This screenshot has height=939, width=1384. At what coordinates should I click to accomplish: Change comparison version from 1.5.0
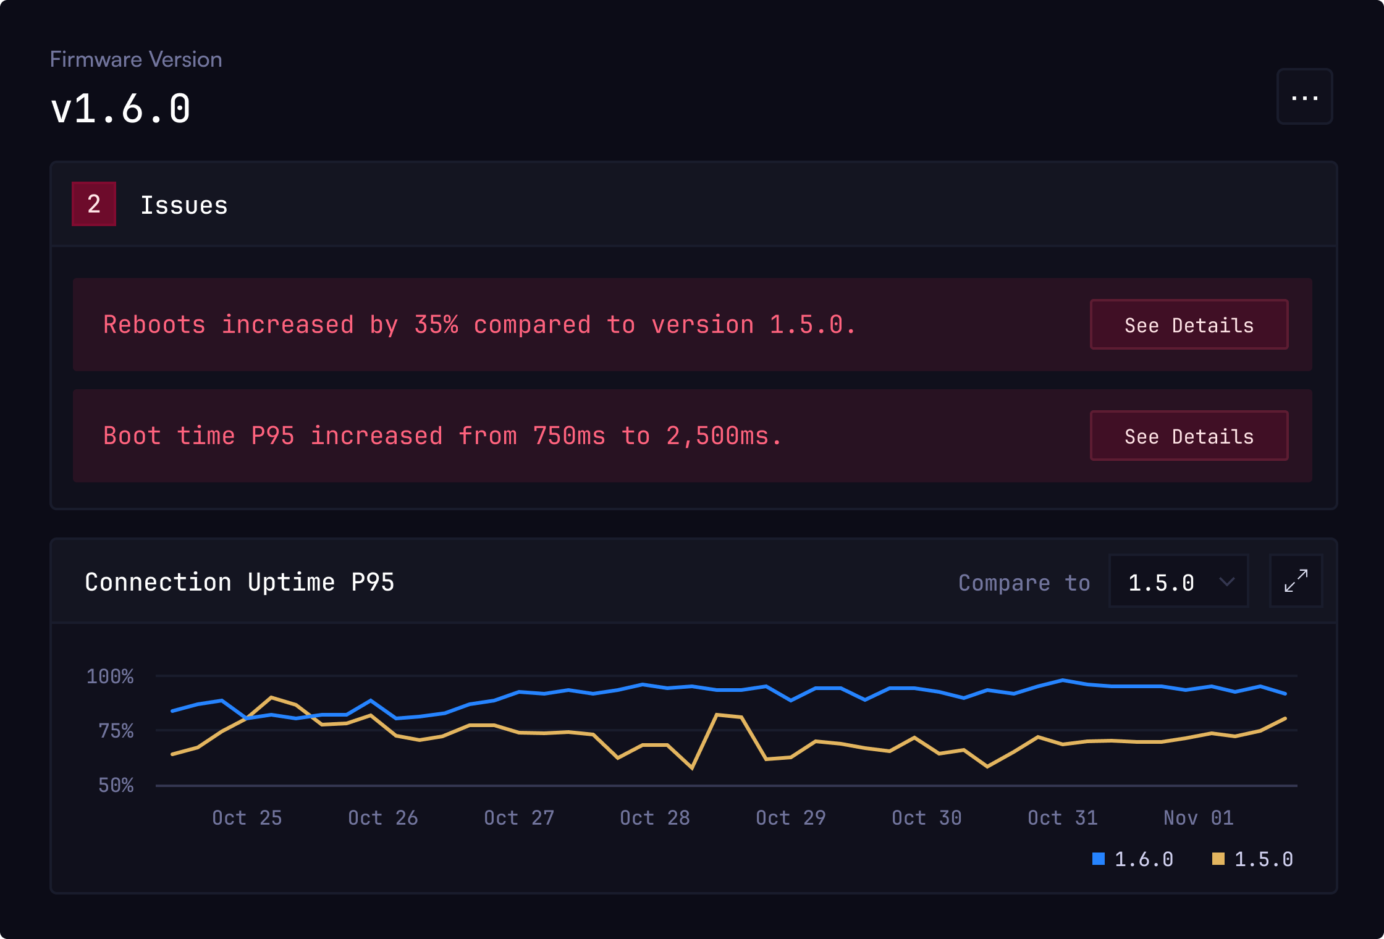pos(1178,581)
